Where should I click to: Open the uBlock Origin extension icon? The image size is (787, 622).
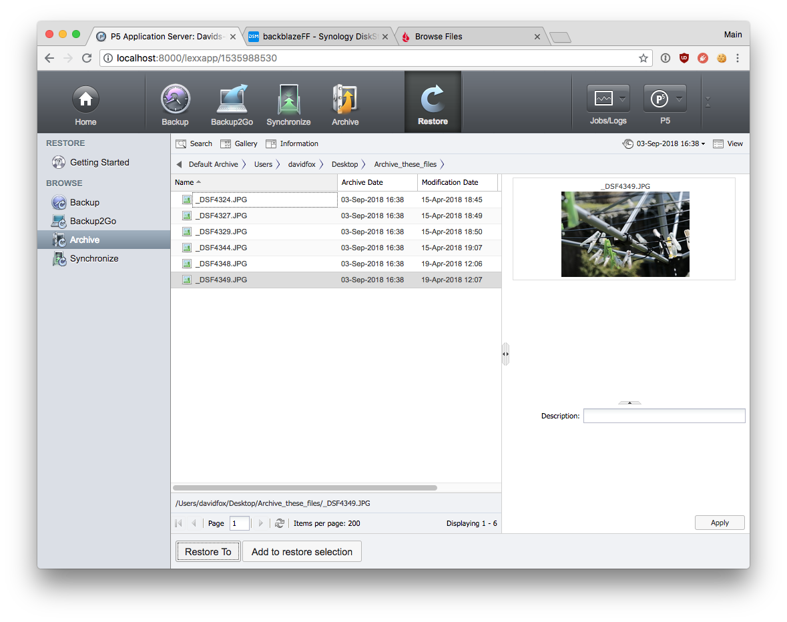click(x=684, y=58)
